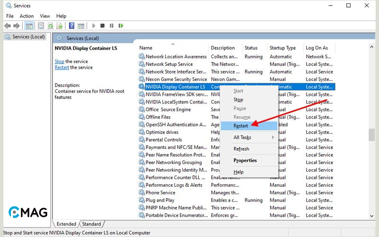Click the Export List toolbar icon
This screenshot has width=379, height=237.
click(60, 26)
